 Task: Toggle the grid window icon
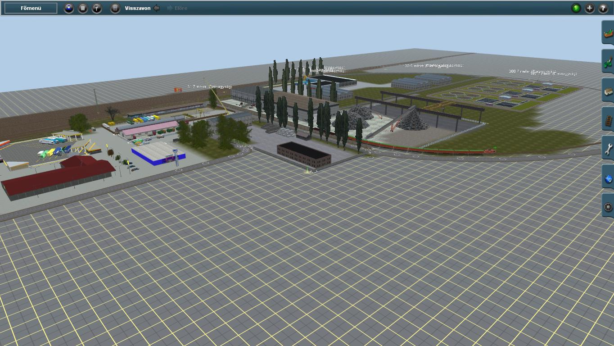tap(115, 8)
